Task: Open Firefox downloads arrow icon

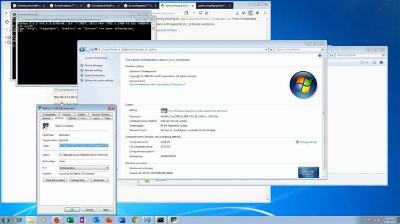Action: [237, 13]
